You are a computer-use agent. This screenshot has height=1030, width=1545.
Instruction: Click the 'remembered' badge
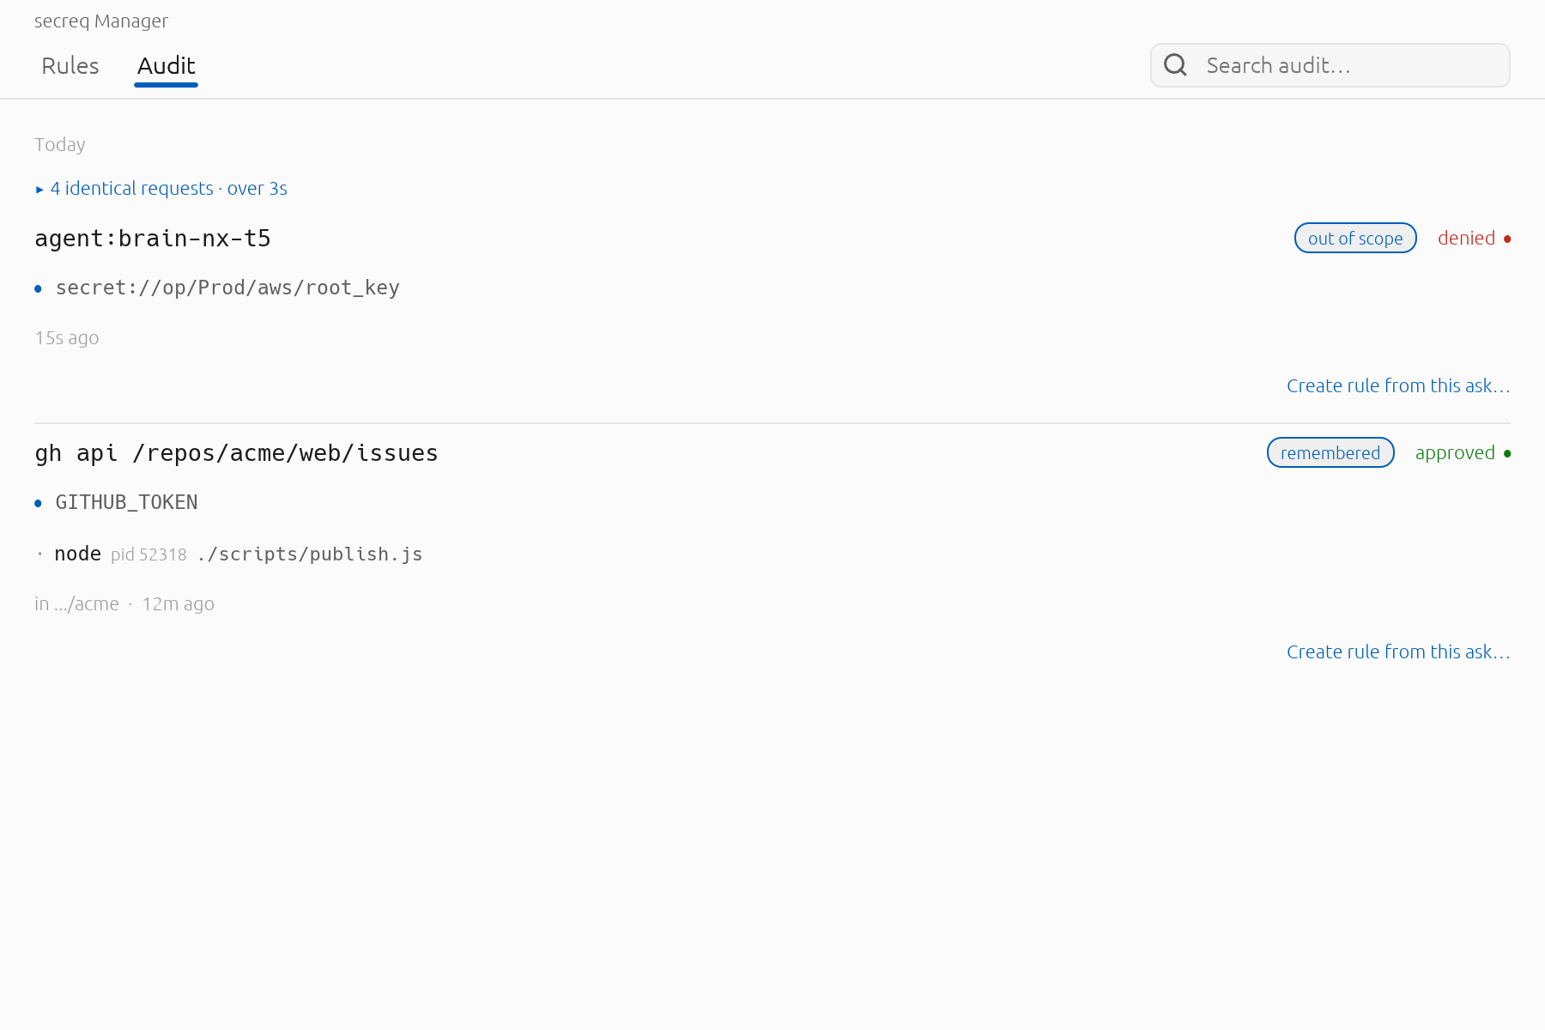(x=1330, y=453)
